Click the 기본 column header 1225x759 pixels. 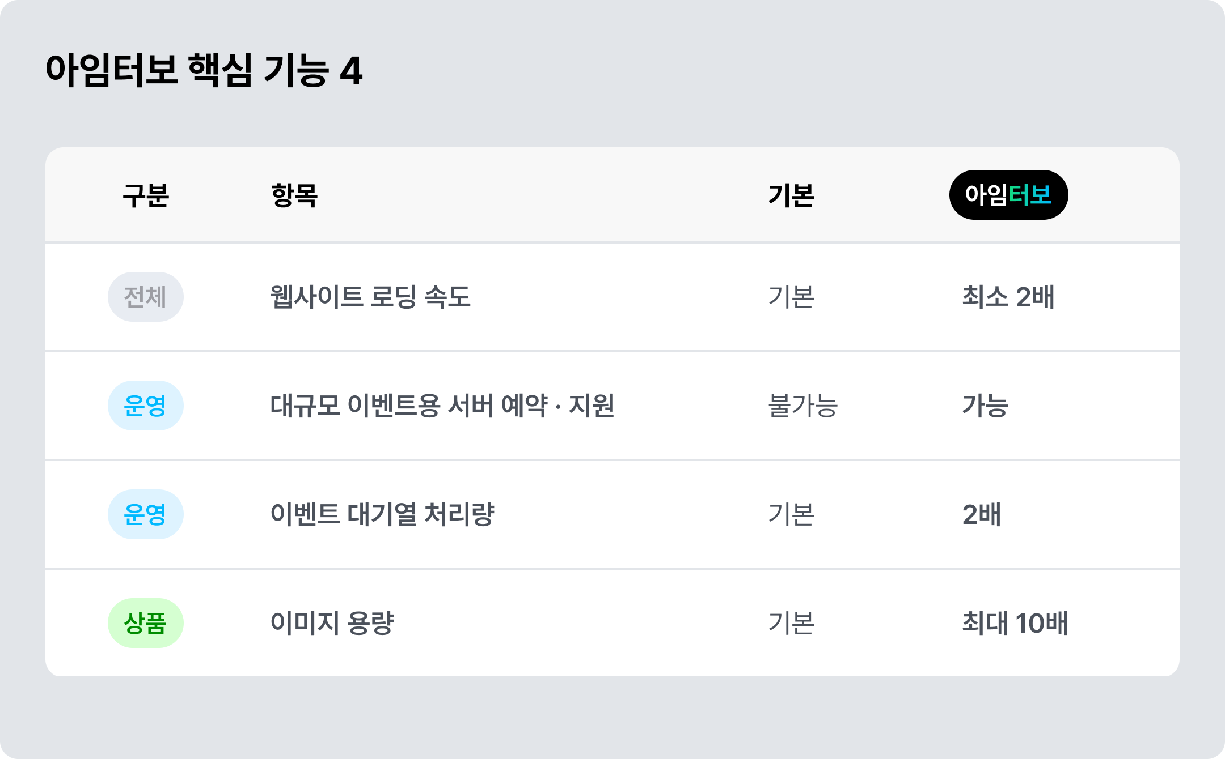point(791,195)
